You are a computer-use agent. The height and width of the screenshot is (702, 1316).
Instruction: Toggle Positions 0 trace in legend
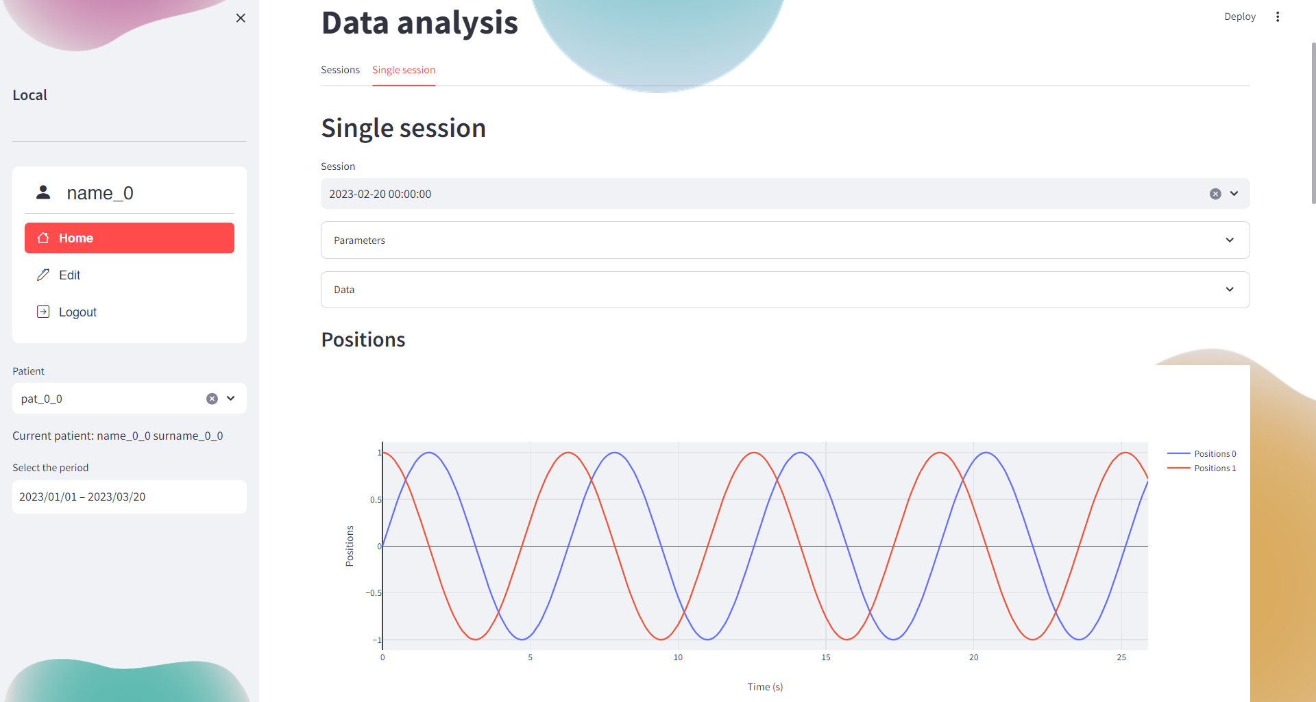[1215, 454]
